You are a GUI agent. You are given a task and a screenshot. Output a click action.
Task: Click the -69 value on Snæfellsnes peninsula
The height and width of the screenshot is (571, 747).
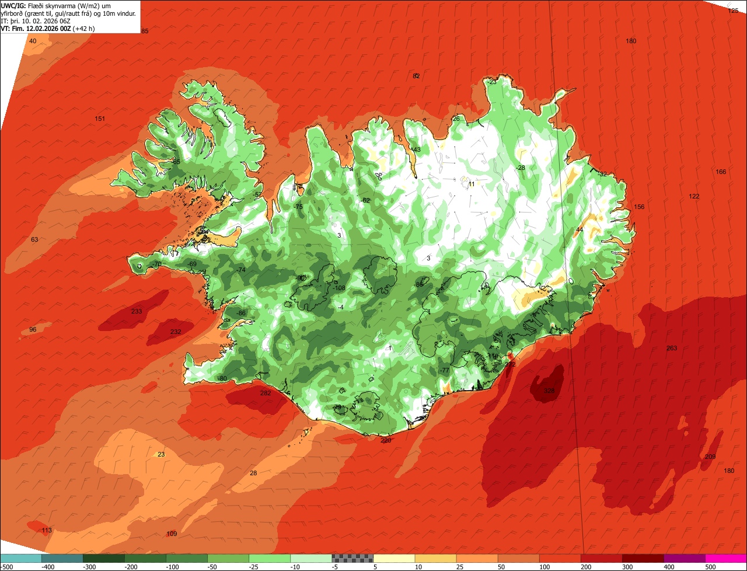[192, 264]
